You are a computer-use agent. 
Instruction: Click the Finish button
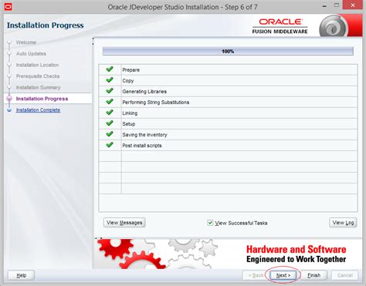(x=314, y=275)
